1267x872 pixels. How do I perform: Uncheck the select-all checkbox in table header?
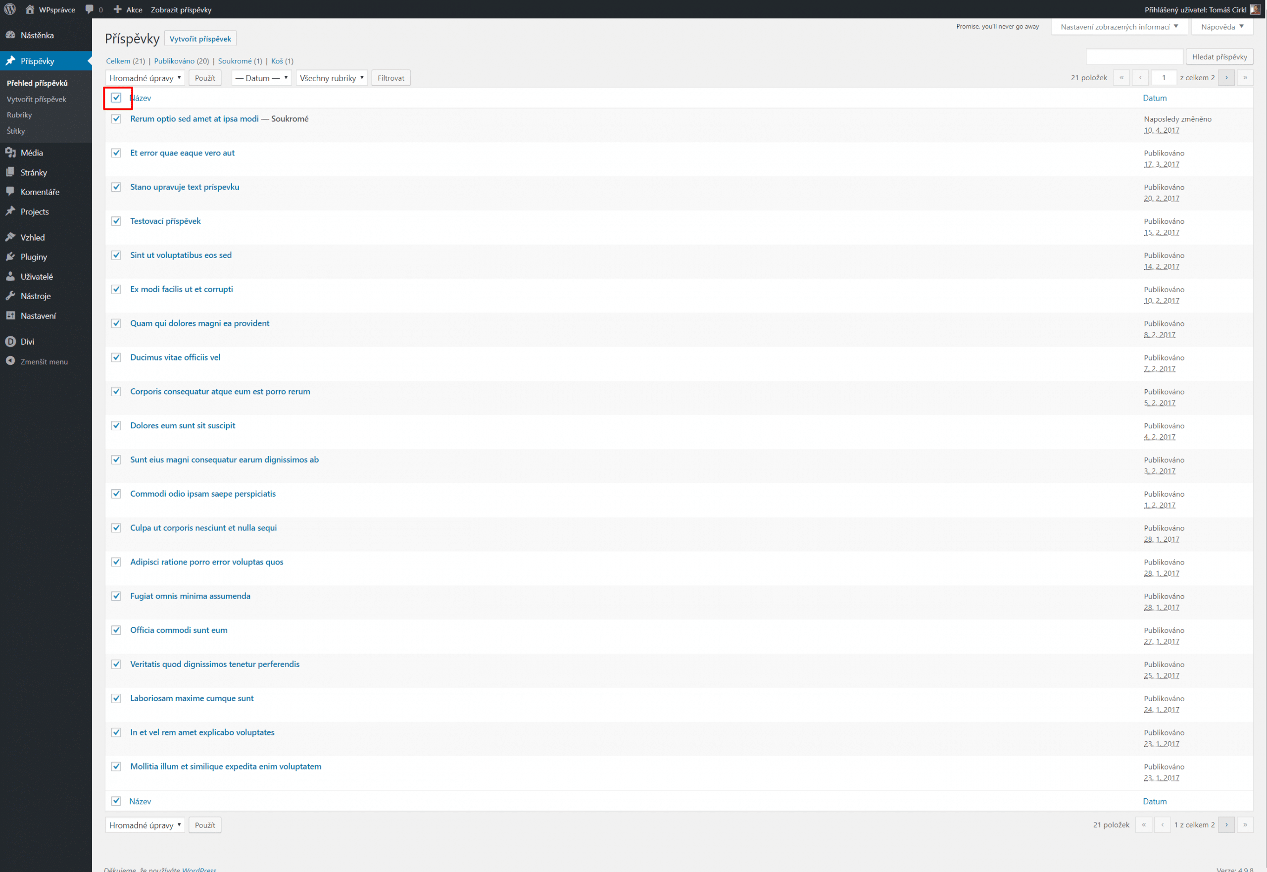(x=116, y=98)
